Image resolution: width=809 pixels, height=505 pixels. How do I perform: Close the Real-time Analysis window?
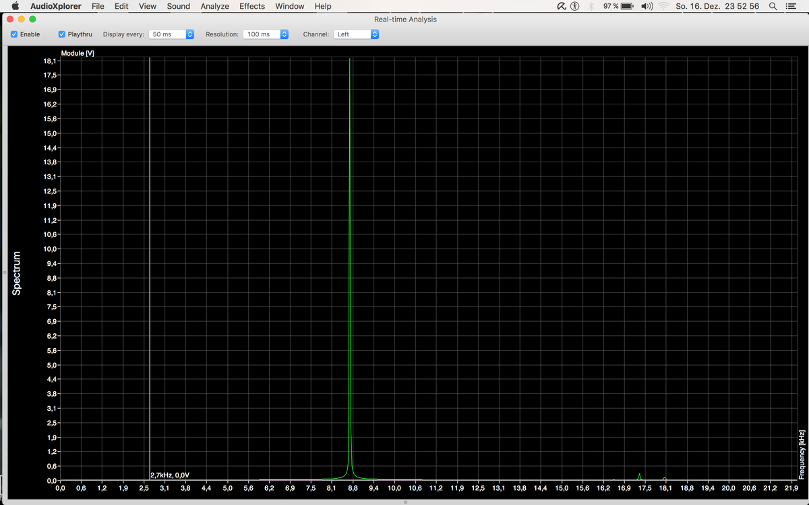coord(10,19)
